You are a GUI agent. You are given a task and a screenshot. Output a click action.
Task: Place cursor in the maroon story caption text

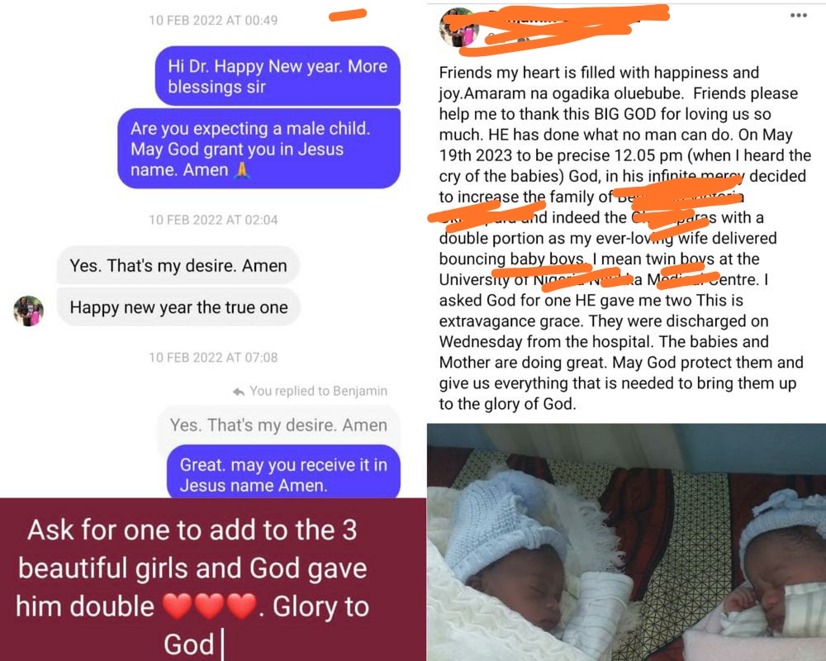pyautogui.click(x=192, y=587)
